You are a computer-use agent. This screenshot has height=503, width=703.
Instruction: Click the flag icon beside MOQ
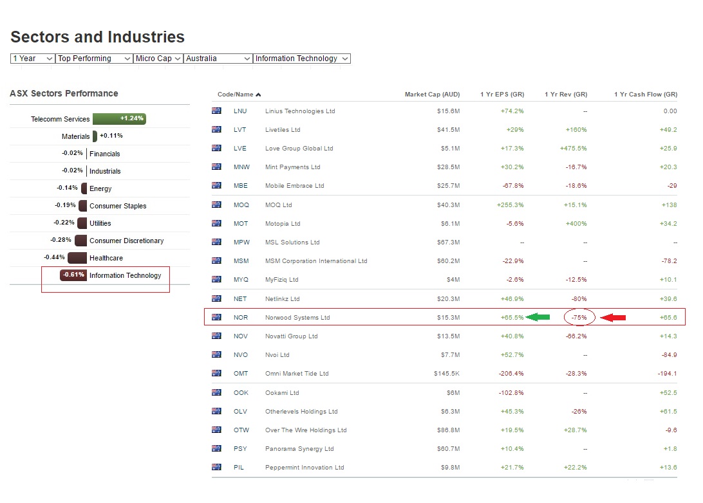tap(216, 205)
